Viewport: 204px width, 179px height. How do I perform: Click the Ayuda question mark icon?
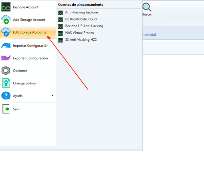[6, 95]
